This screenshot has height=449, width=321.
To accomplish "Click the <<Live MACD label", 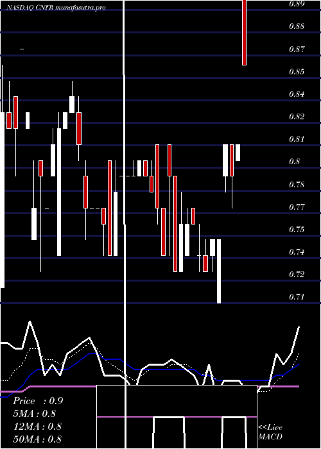I will point(270,432).
